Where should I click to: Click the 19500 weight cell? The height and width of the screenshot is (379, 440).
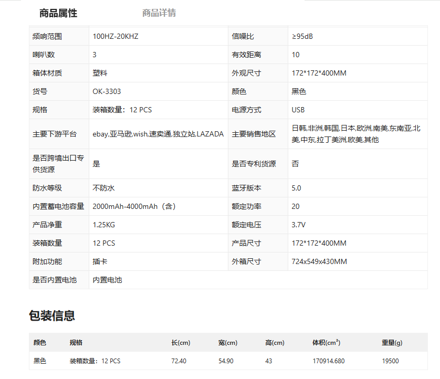click(x=390, y=361)
